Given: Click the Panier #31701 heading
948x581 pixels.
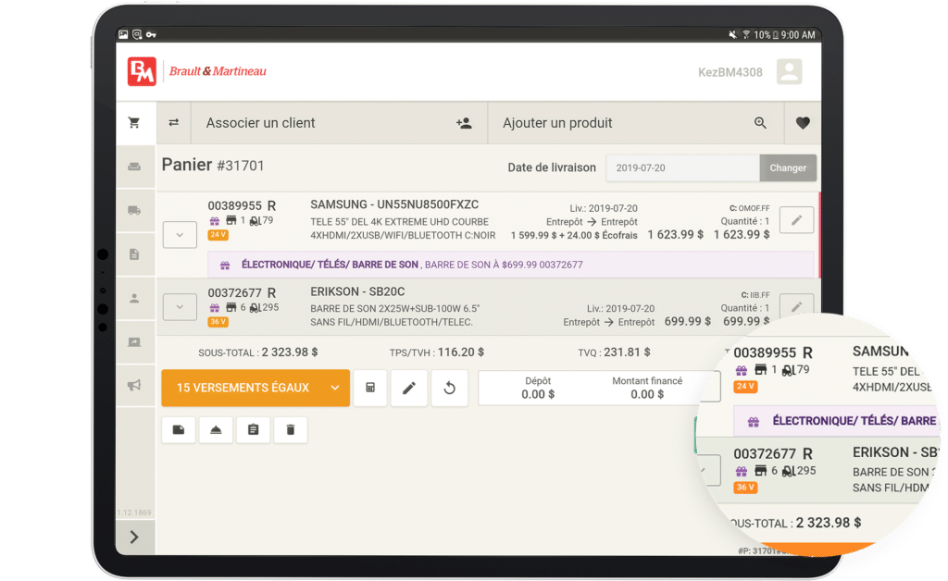Looking at the screenshot, I should coord(213,165).
